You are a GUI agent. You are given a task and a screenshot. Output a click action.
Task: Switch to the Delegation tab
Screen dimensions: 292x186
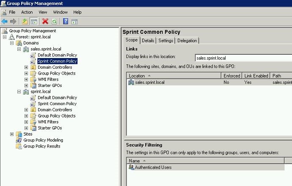tap(187, 40)
